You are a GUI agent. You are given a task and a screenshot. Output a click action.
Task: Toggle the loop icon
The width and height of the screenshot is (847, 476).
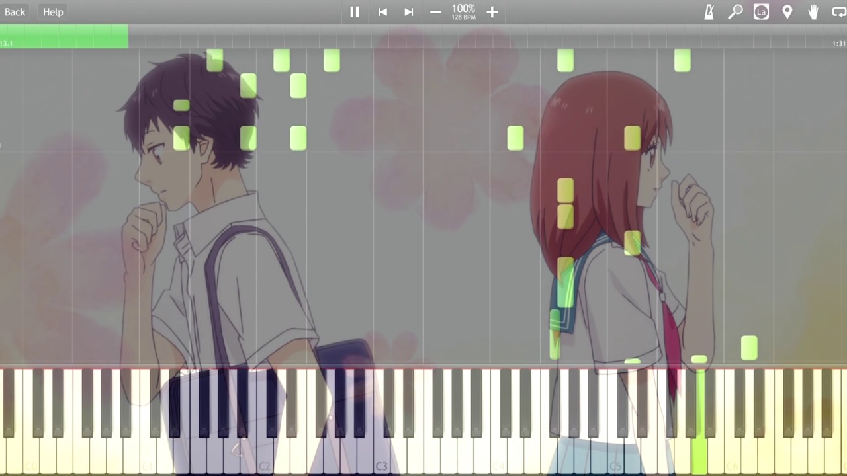pos(839,12)
